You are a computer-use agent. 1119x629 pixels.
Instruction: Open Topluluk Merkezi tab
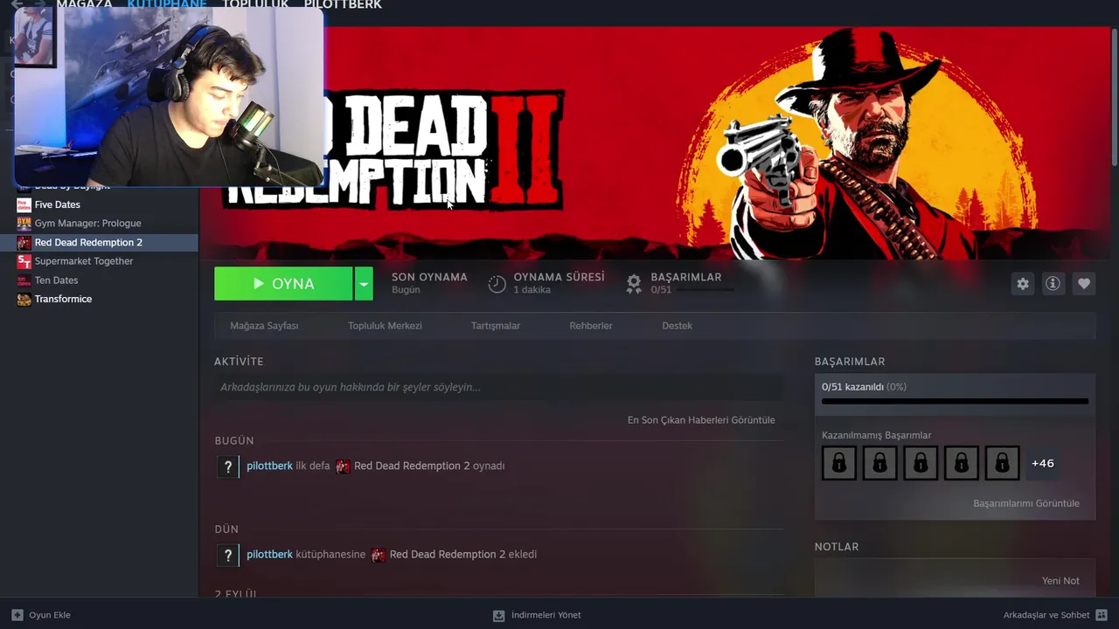(x=385, y=326)
